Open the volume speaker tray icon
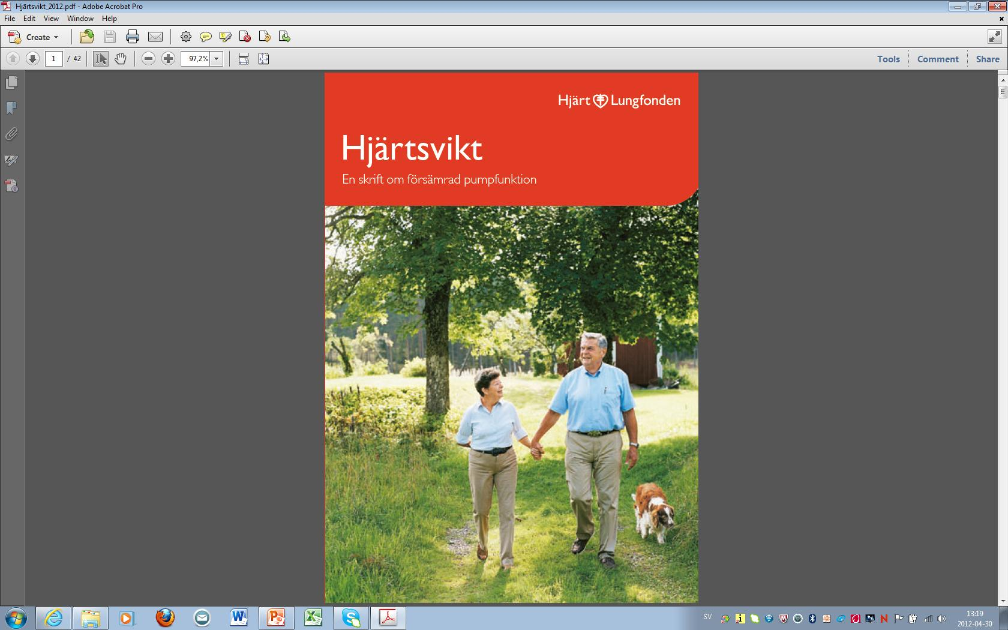Viewport: 1008px width, 630px height. click(942, 619)
